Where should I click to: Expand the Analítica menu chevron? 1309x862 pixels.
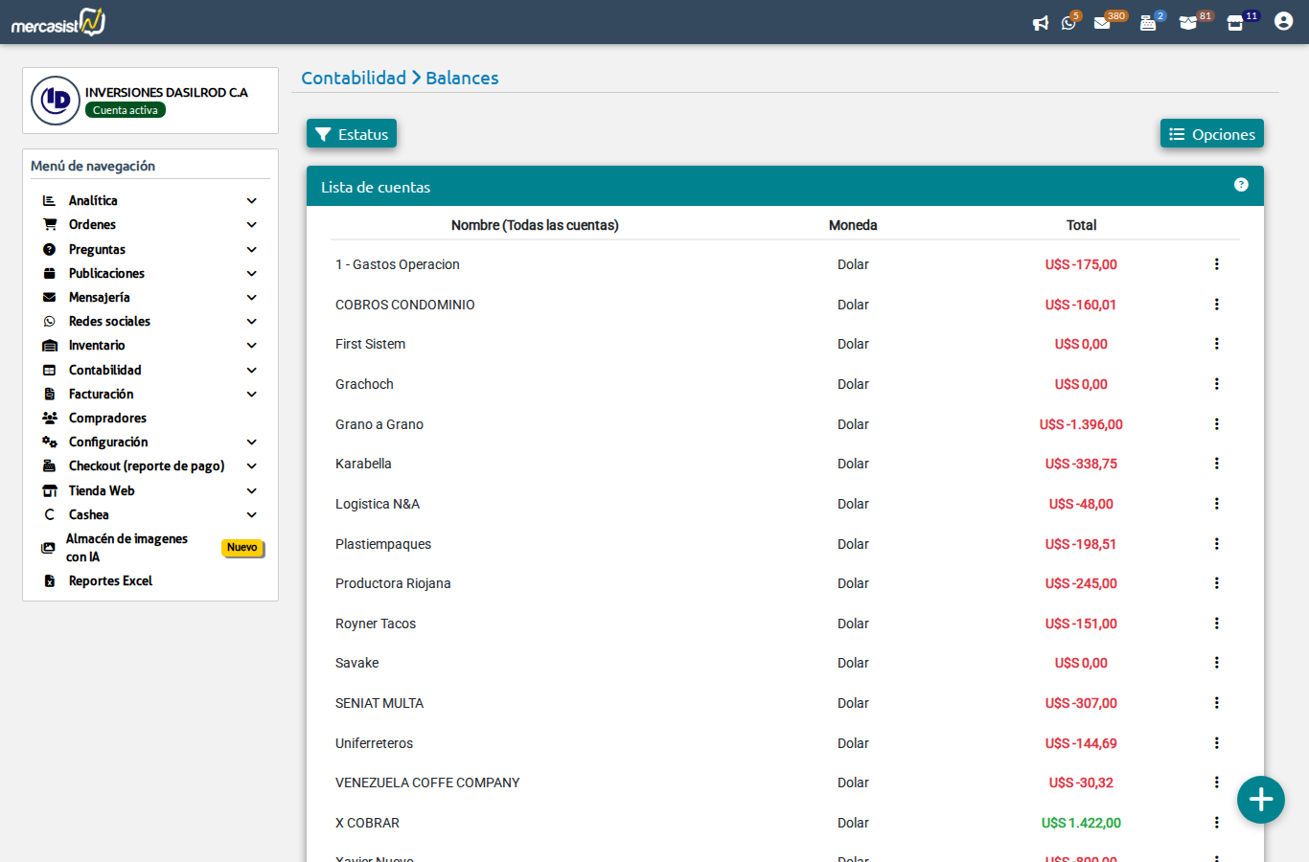pyautogui.click(x=251, y=201)
